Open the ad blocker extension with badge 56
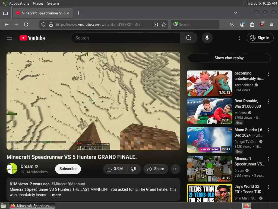Viewport: 278px width, 209px height. pyautogui.click(x=262, y=24)
